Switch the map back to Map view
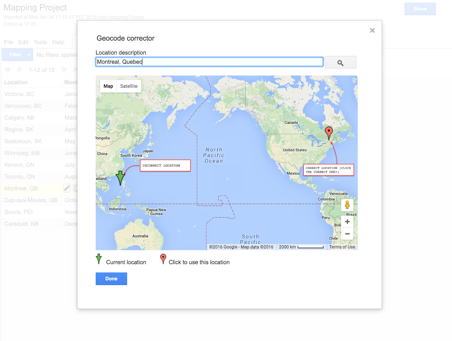The height and width of the screenshot is (341, 452). 108,86
